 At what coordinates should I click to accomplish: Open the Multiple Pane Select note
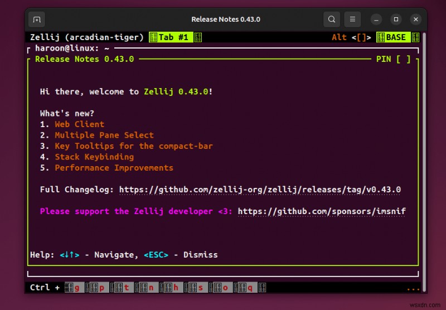tap(104, 135)
